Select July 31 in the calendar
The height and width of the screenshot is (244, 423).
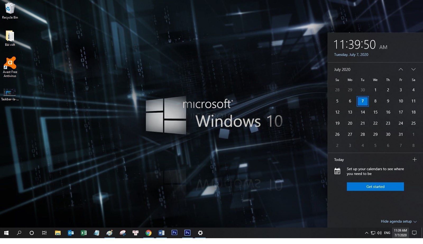[x=401, y=134]
